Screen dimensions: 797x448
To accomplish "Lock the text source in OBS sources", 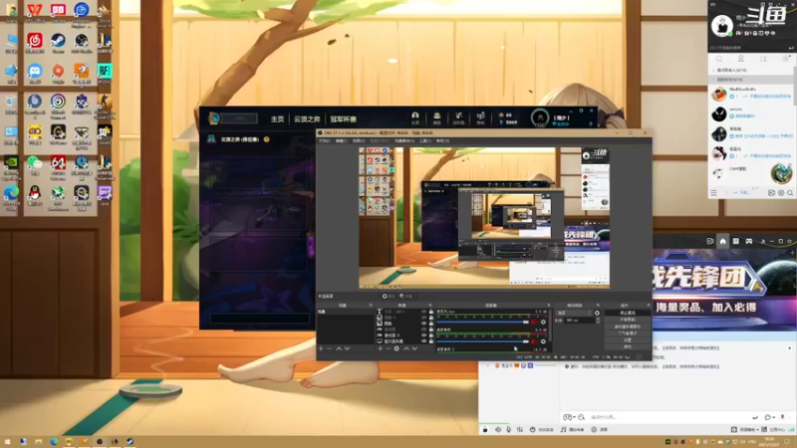I will (431, 312).
